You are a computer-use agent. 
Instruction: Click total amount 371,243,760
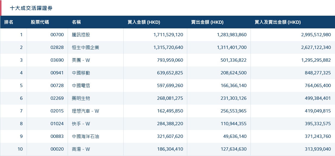(x=318, y=136)
